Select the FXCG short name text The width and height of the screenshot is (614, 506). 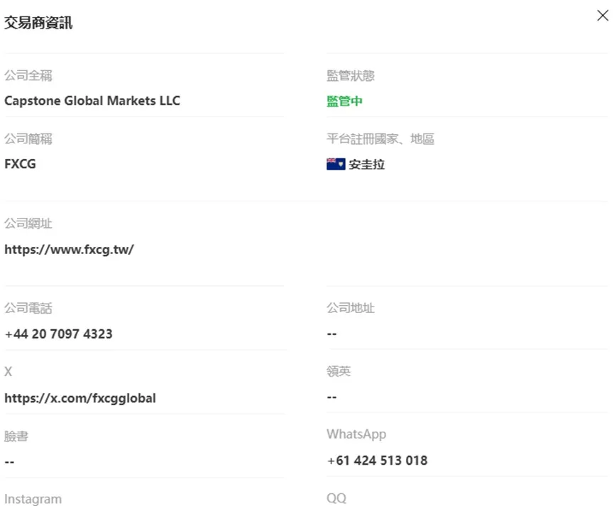[x=20, y=164]
